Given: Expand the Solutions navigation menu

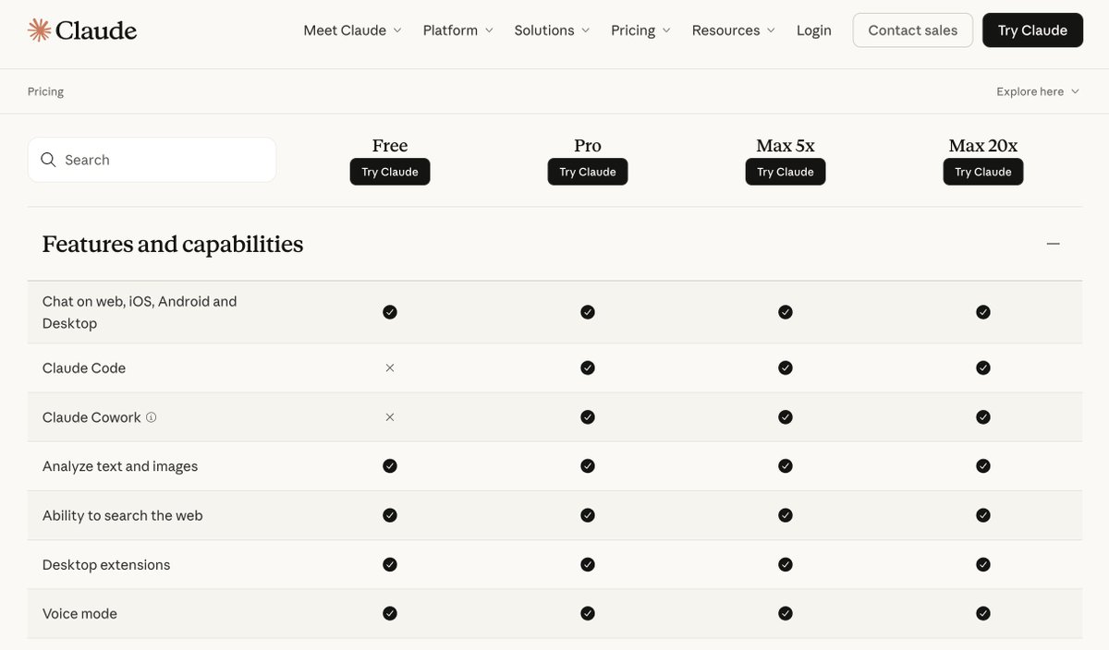Looking at the screenshot, I should [552, 30].
